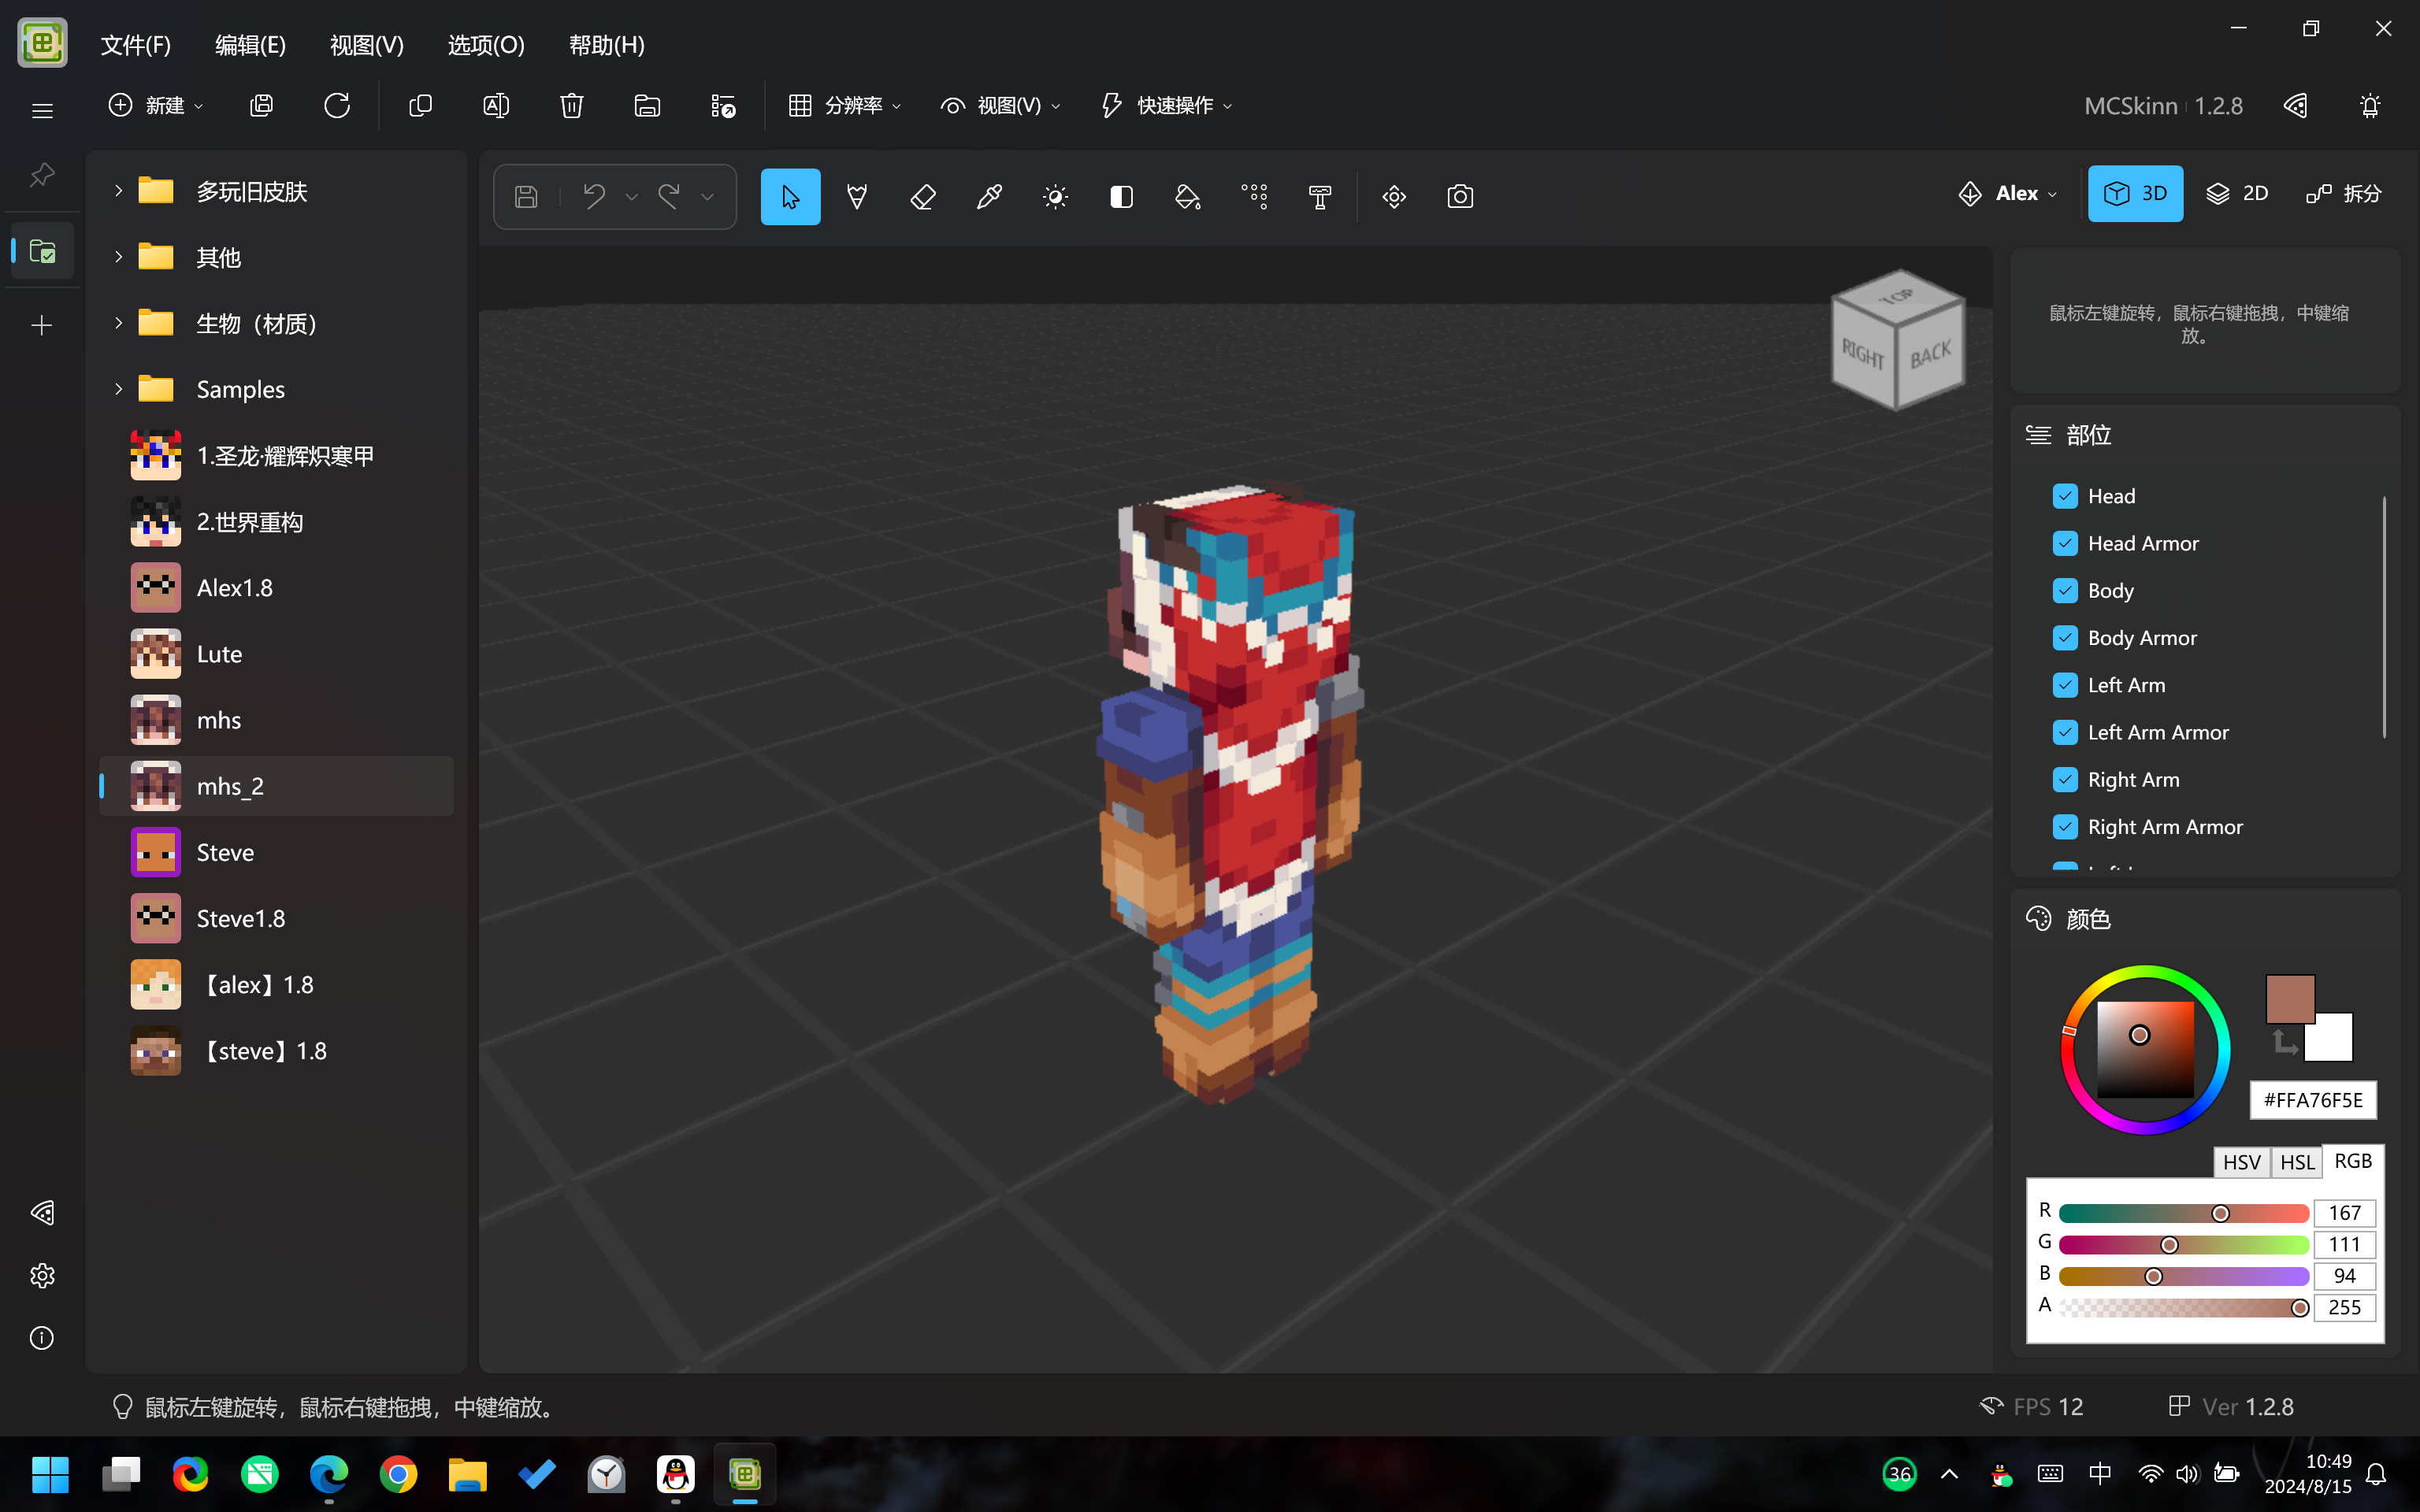
Task: Toggle the Body Armor checkbox
Action: 2065,638
